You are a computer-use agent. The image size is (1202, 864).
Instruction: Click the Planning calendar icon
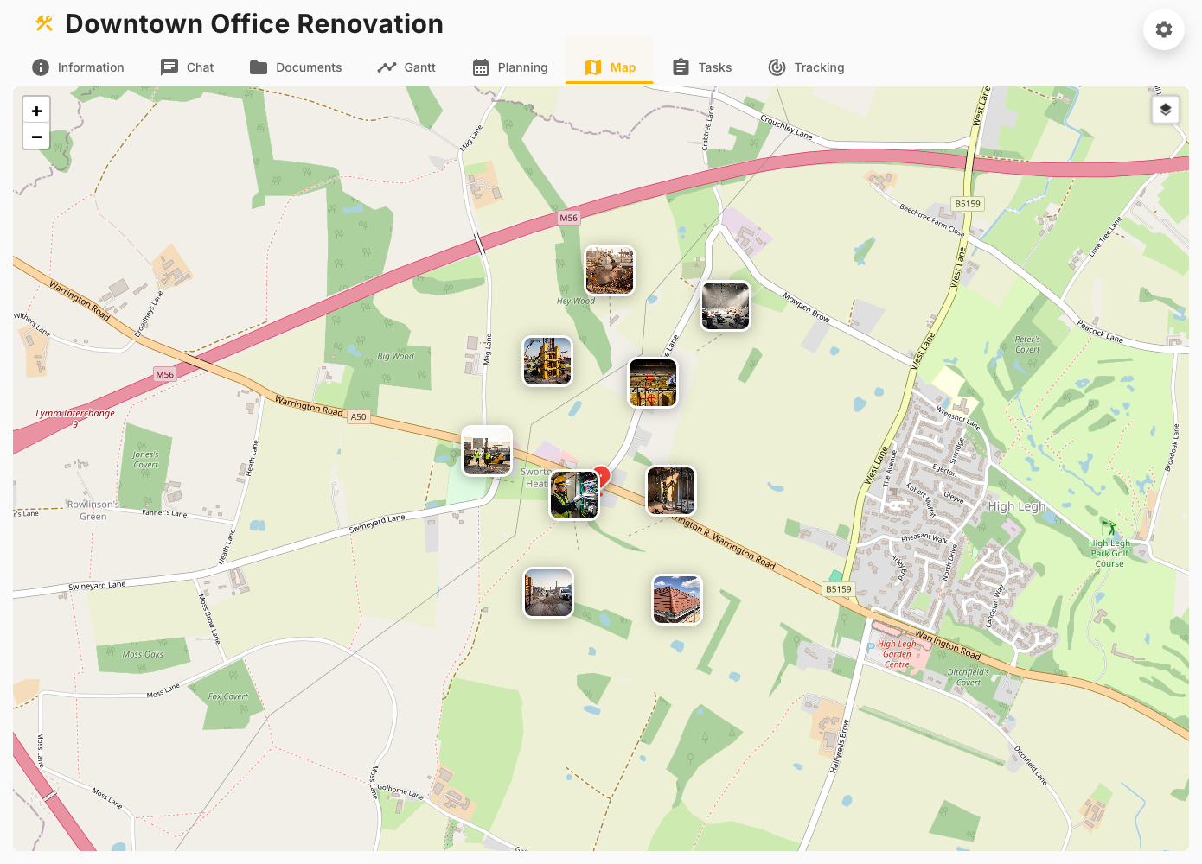point(480,67)
